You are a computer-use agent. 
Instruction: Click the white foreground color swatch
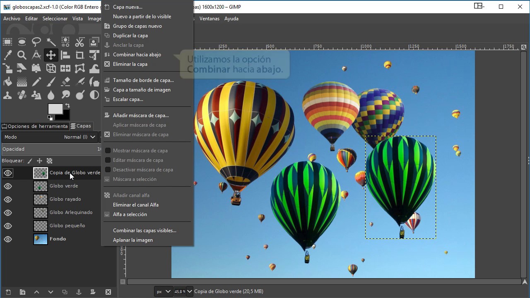55,109
